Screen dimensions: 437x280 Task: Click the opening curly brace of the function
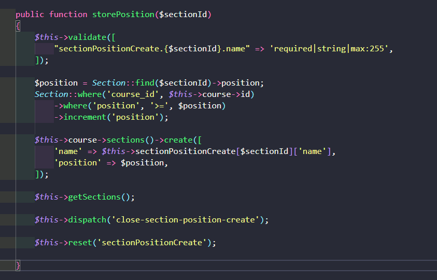[18, 26]
